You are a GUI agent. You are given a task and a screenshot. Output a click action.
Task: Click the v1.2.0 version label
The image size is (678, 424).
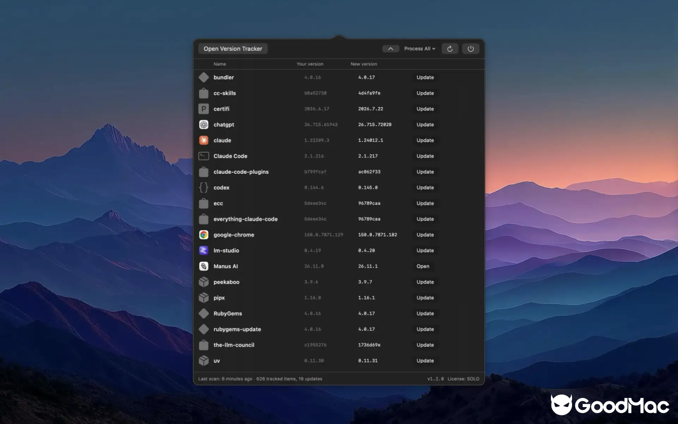(436, 379)
